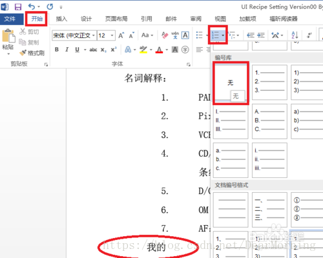Open highlight color dropdown arrow
The image size is (323, 258).
click(x=151, y=50)
